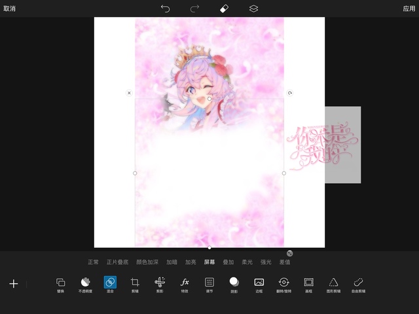Click the left edge handle of layer
This screenshot has width=419, height=314.
(135, 173)
